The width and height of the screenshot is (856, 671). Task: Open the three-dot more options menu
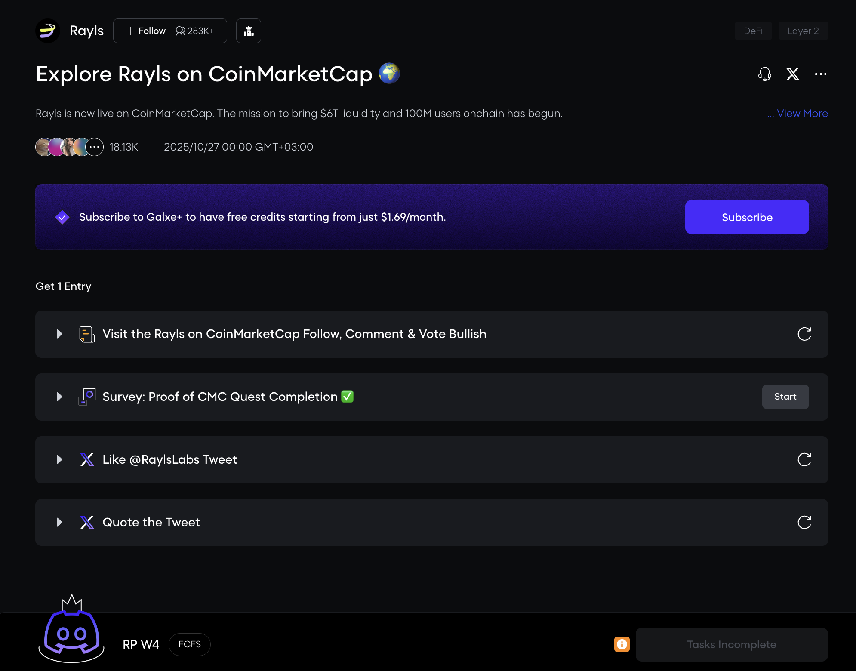[x=820, y=74]
